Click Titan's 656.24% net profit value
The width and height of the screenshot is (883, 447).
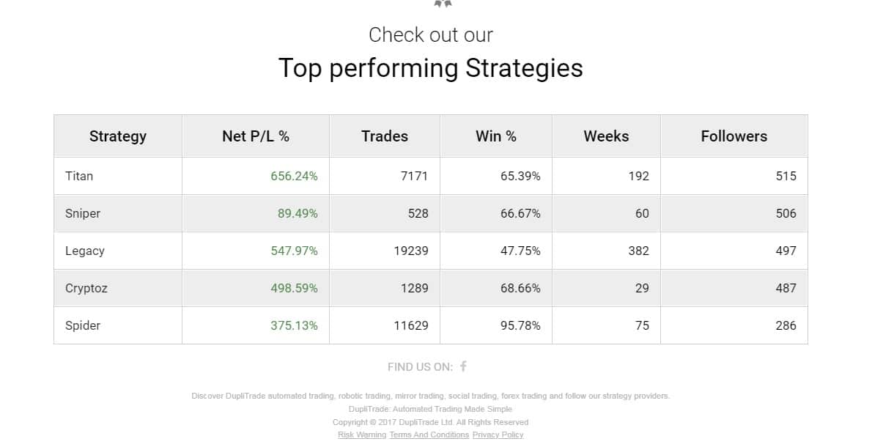(x=294, y=176)
